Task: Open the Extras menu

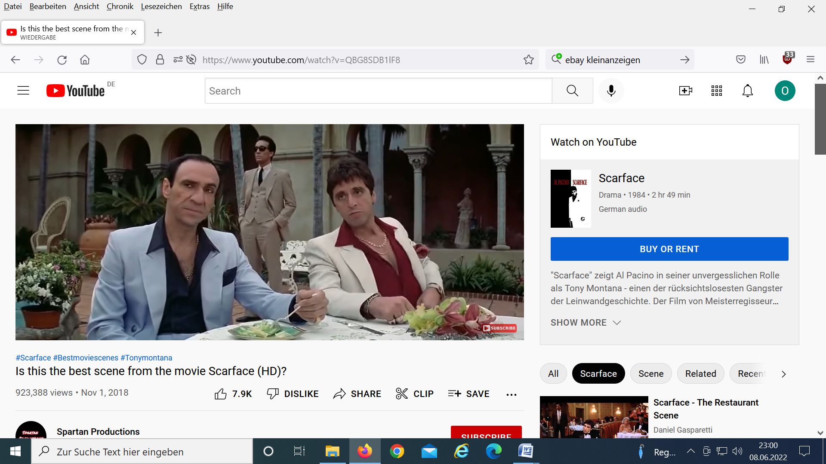Action: [200, 6]
